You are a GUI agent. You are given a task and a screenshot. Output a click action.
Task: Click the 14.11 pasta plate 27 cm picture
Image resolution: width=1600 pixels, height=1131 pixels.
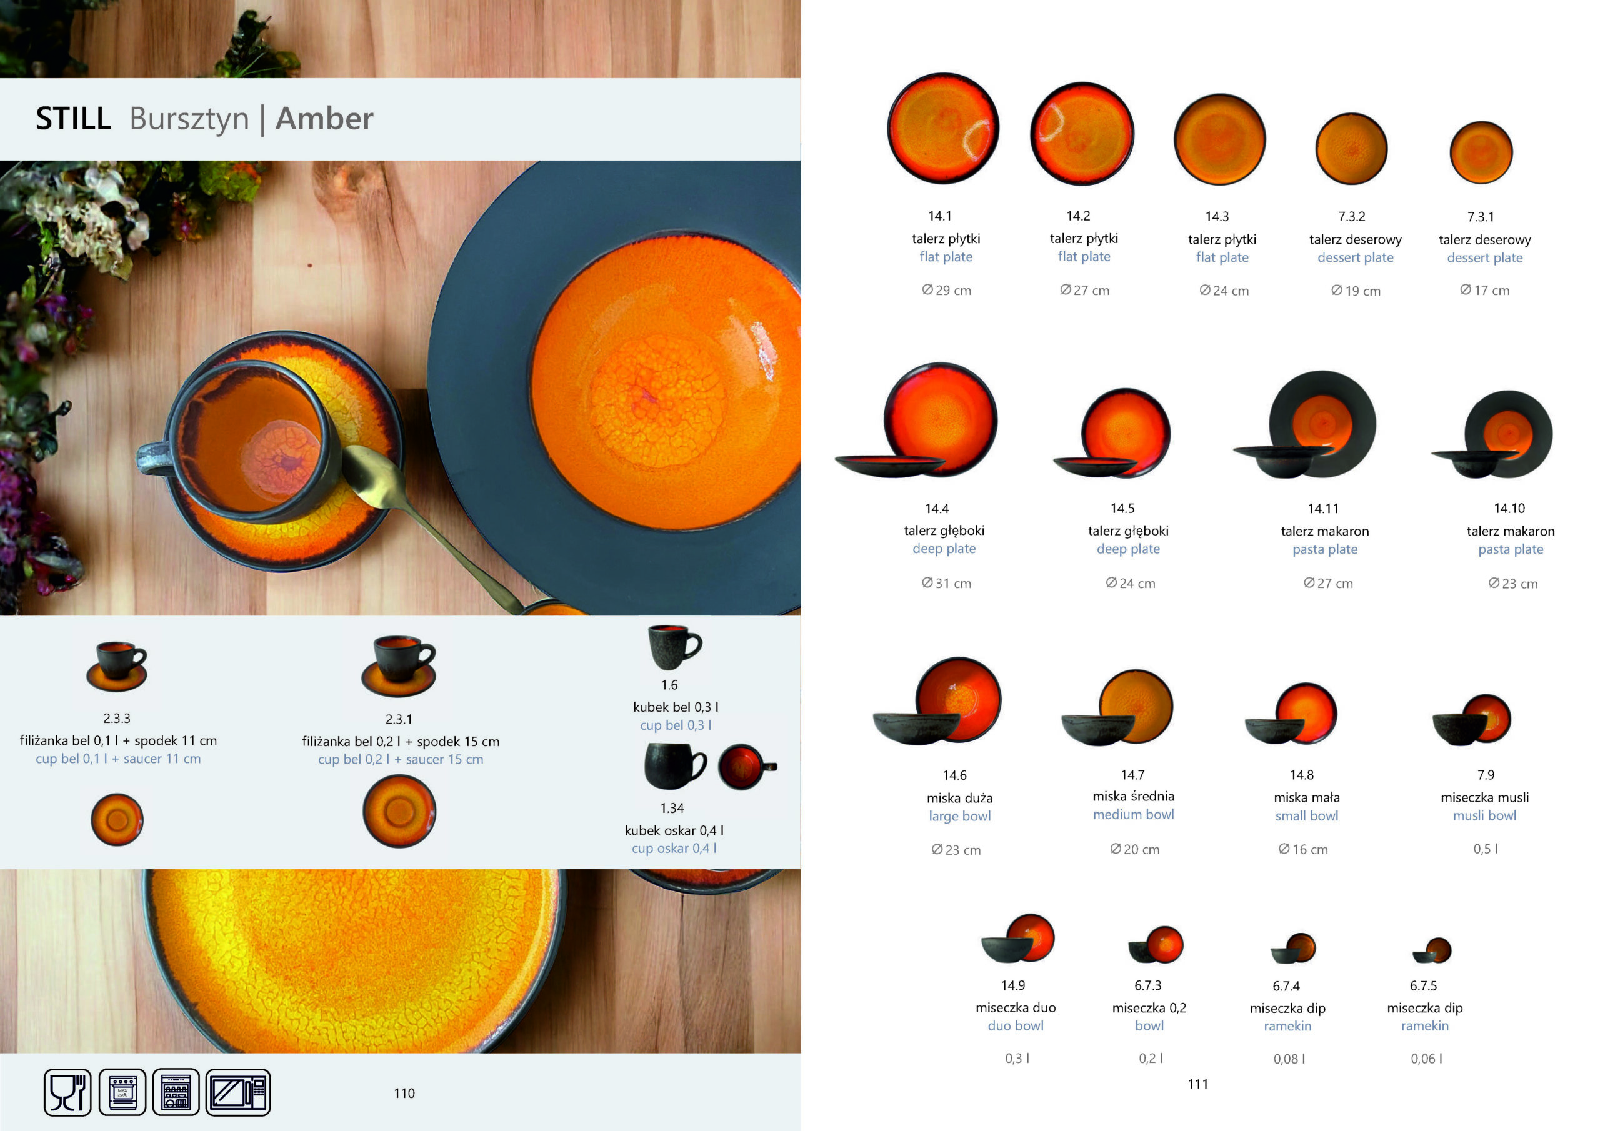pos(1305,424)
